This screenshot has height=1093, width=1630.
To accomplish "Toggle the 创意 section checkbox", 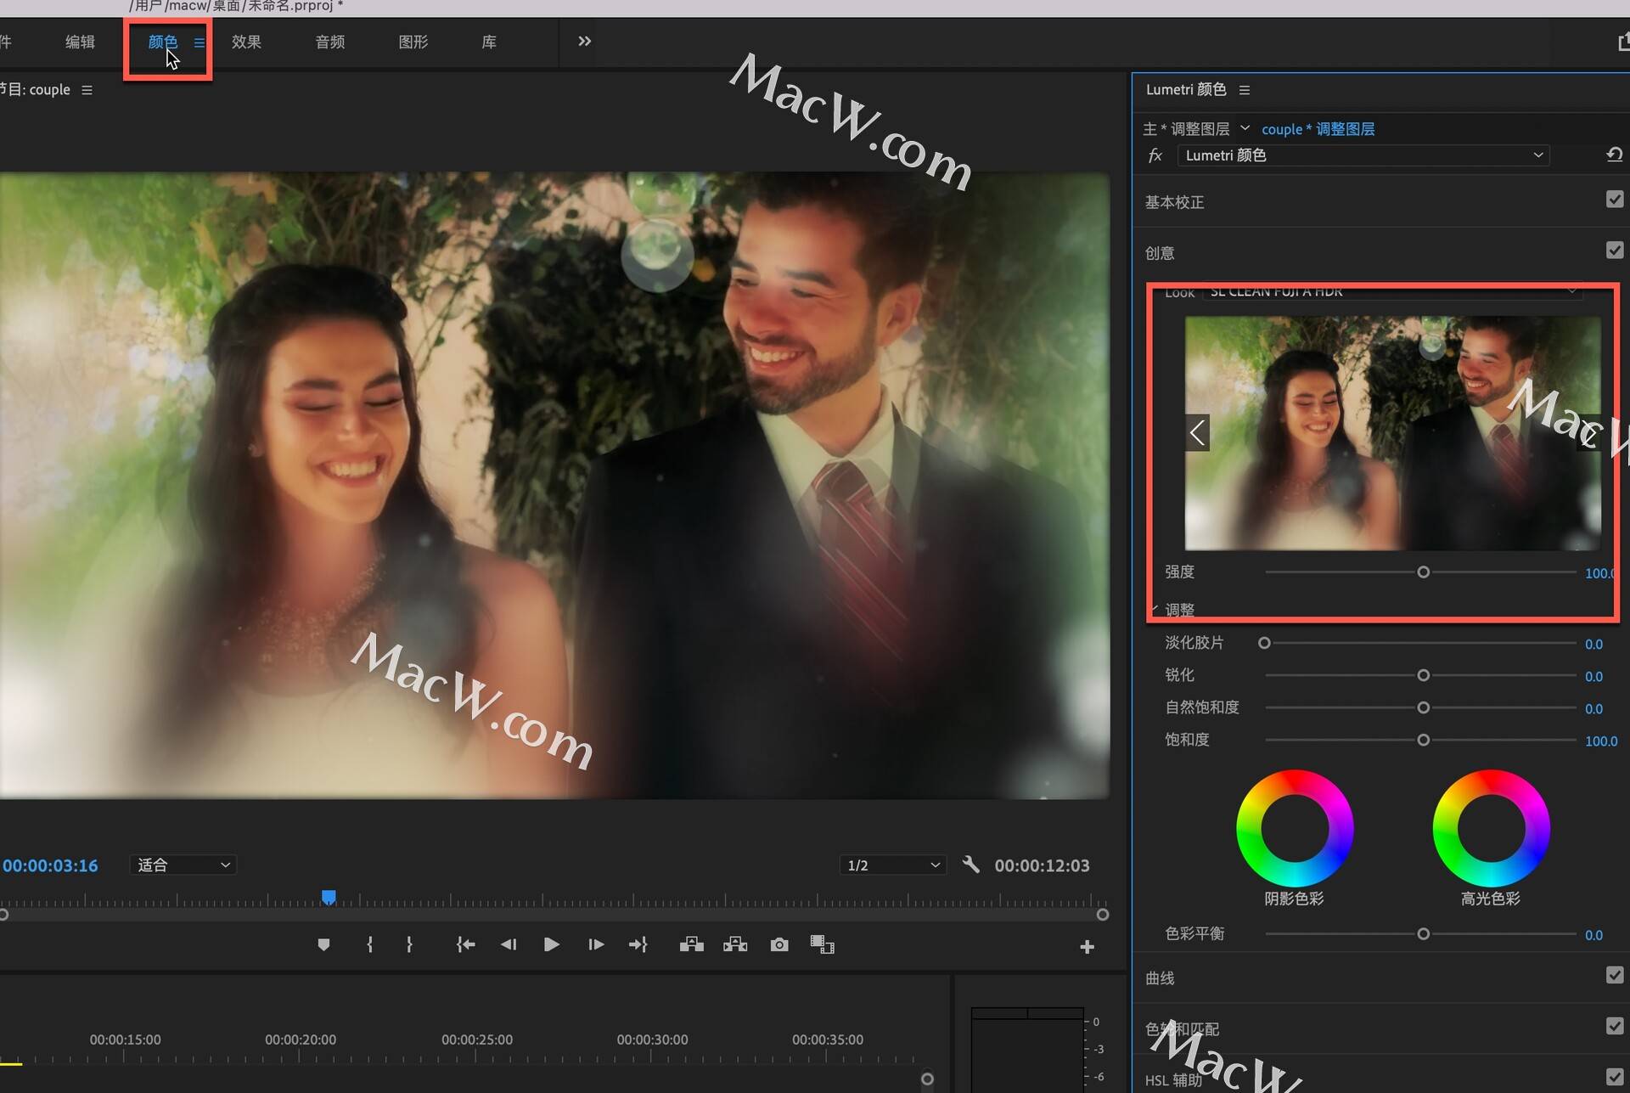I will tap(1614, 251).
